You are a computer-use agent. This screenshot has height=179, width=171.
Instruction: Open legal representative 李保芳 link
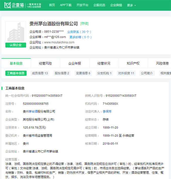coord(107,111)
